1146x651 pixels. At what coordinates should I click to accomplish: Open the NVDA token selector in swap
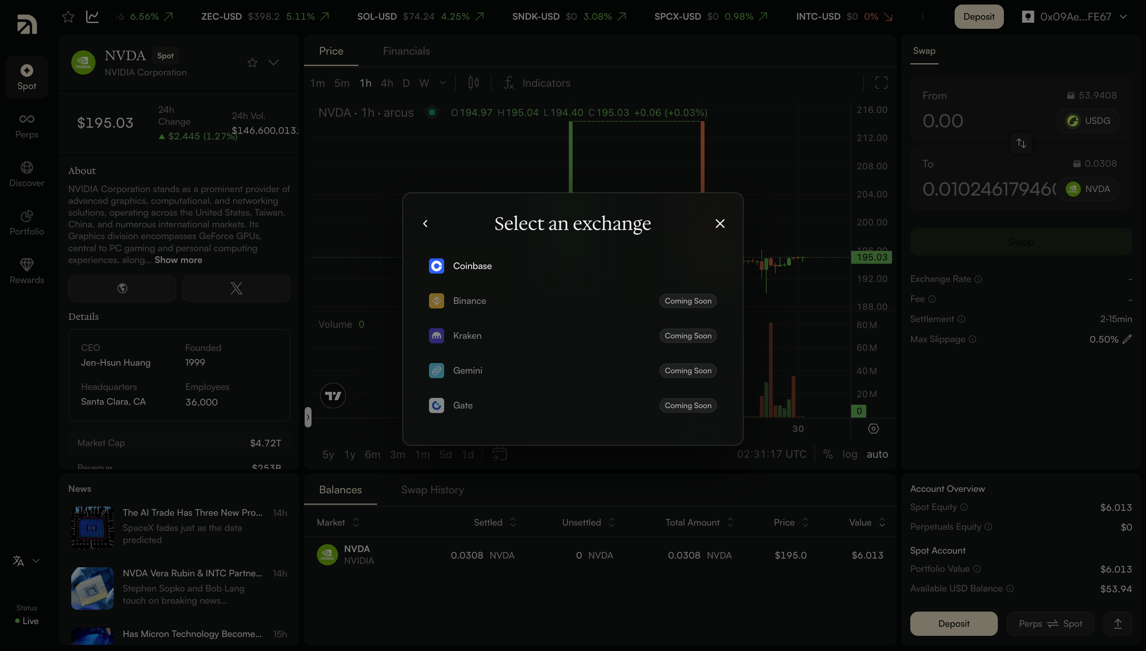1087,189
